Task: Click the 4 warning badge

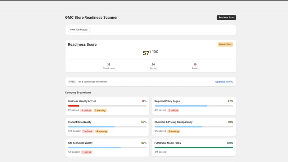Action: [x=102, y=131]
